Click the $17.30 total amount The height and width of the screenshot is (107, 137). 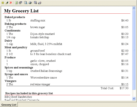124,88
